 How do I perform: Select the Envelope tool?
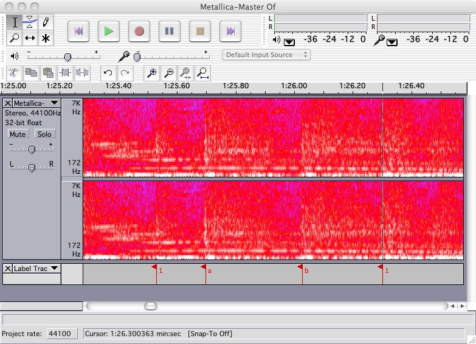[x=30, y=22]
